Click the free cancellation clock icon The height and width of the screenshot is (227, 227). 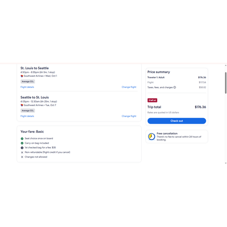pyautogui.click(x=151, y=136)
